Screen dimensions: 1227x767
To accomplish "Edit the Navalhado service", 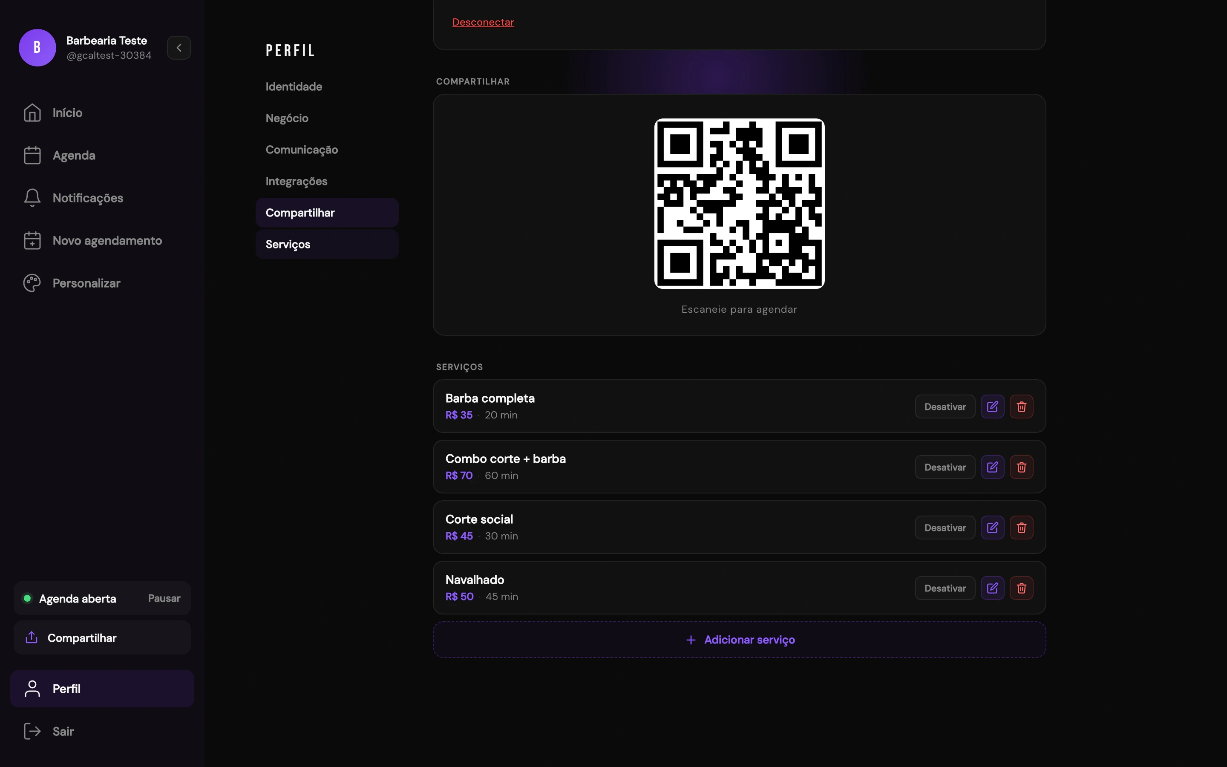I will click(x=992, y=588).
